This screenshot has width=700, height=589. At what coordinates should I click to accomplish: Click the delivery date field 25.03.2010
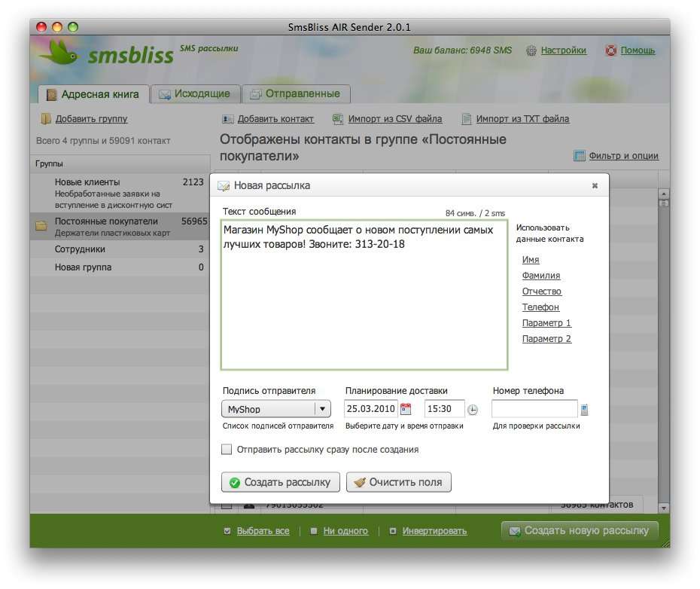click(370, 408)
